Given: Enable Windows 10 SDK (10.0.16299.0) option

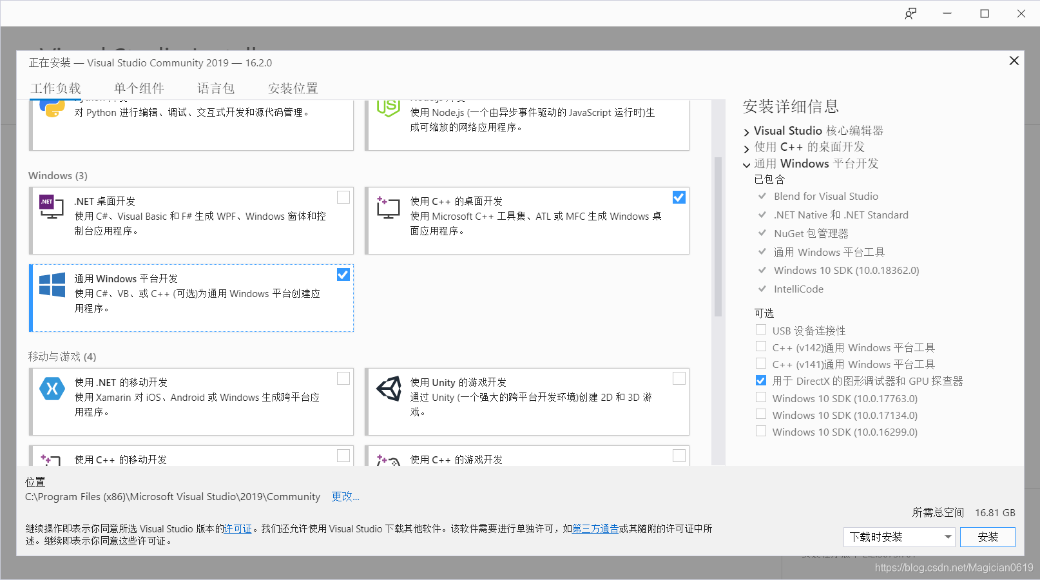Looking at the screenshot, I should pyautogui.click(x=761, y=430).
